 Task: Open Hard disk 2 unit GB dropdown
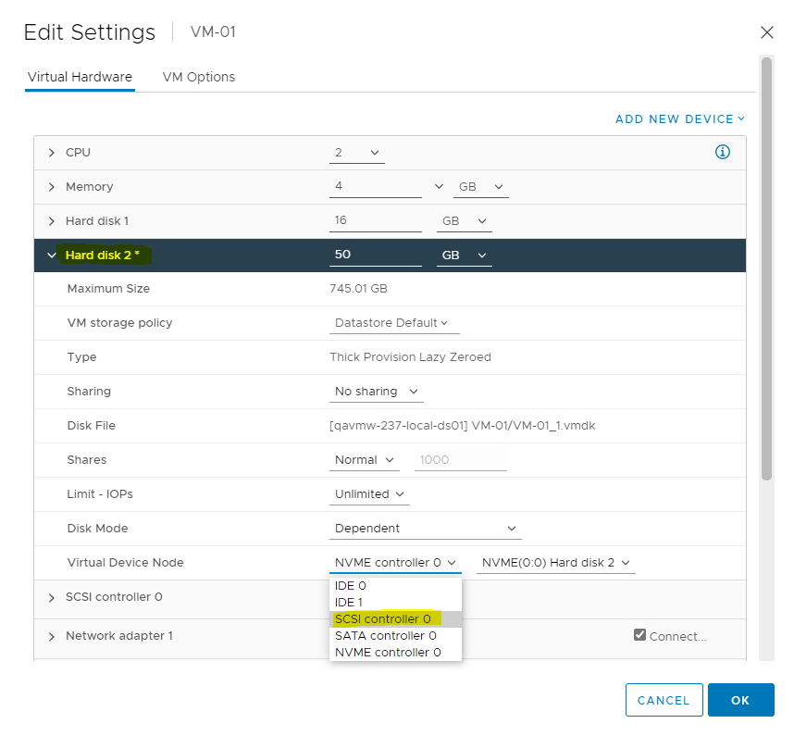point(464,256)
